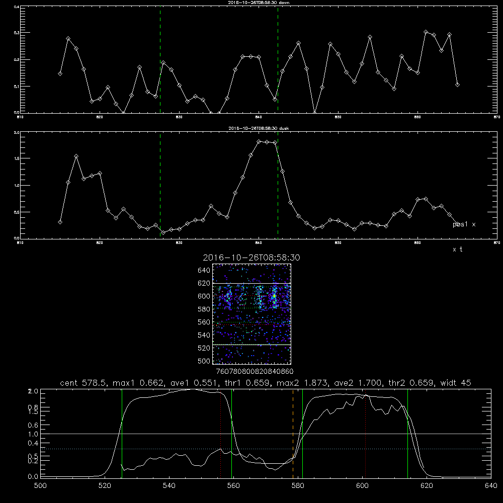Click the bottom plot x-axis label '640'
Screen dimensions: 503x503
(x=491, y=486)
